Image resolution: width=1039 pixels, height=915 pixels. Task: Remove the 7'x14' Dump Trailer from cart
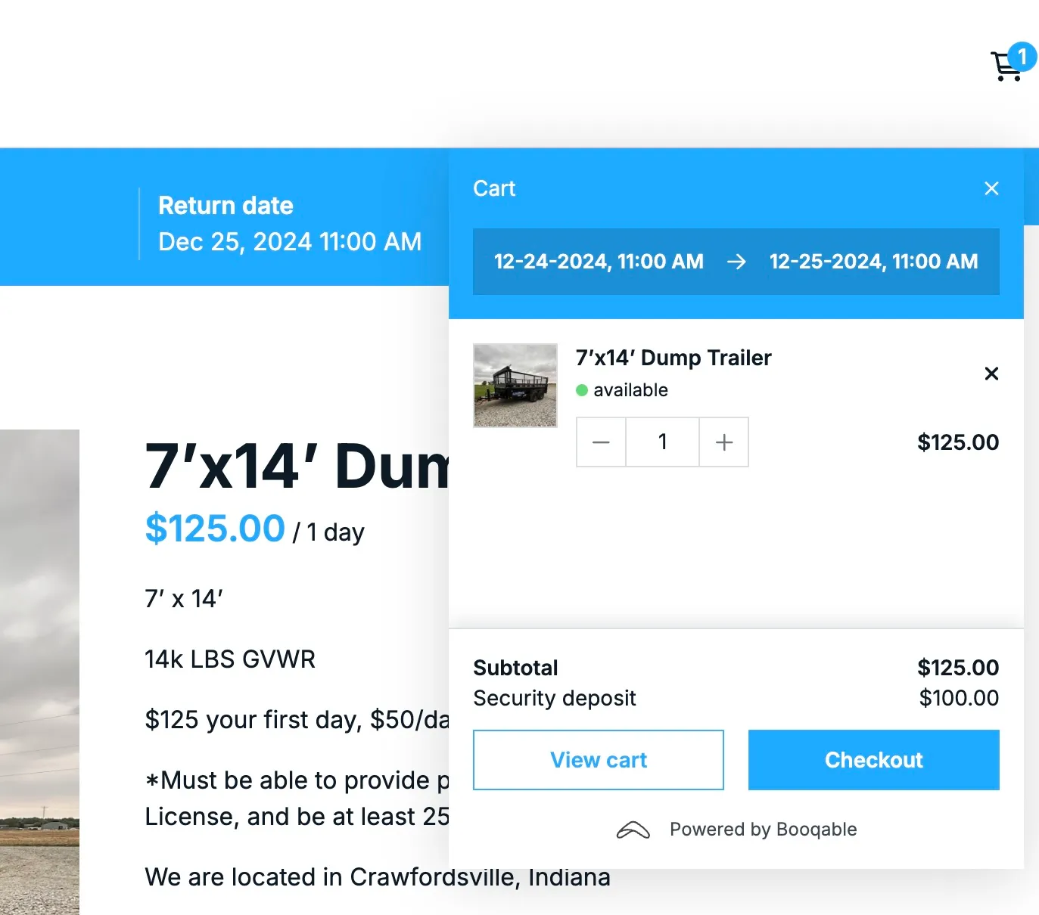click(x=991, y=374)
